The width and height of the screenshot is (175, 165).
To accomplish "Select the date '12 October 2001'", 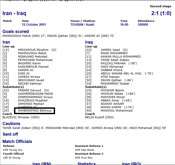I will 34,25.
